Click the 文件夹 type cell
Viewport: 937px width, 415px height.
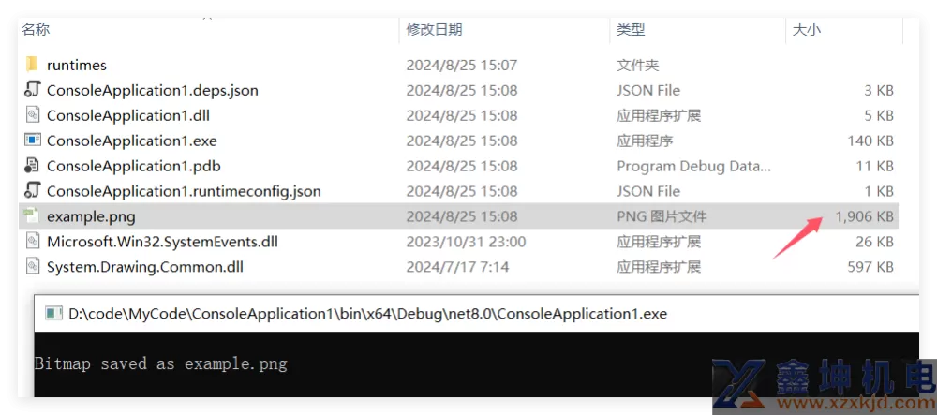click(x=637, y=65)
